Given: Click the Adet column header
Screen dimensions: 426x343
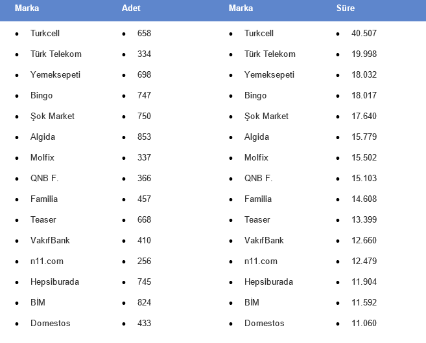Looking at the screenshot, I should tap(131, 8).
